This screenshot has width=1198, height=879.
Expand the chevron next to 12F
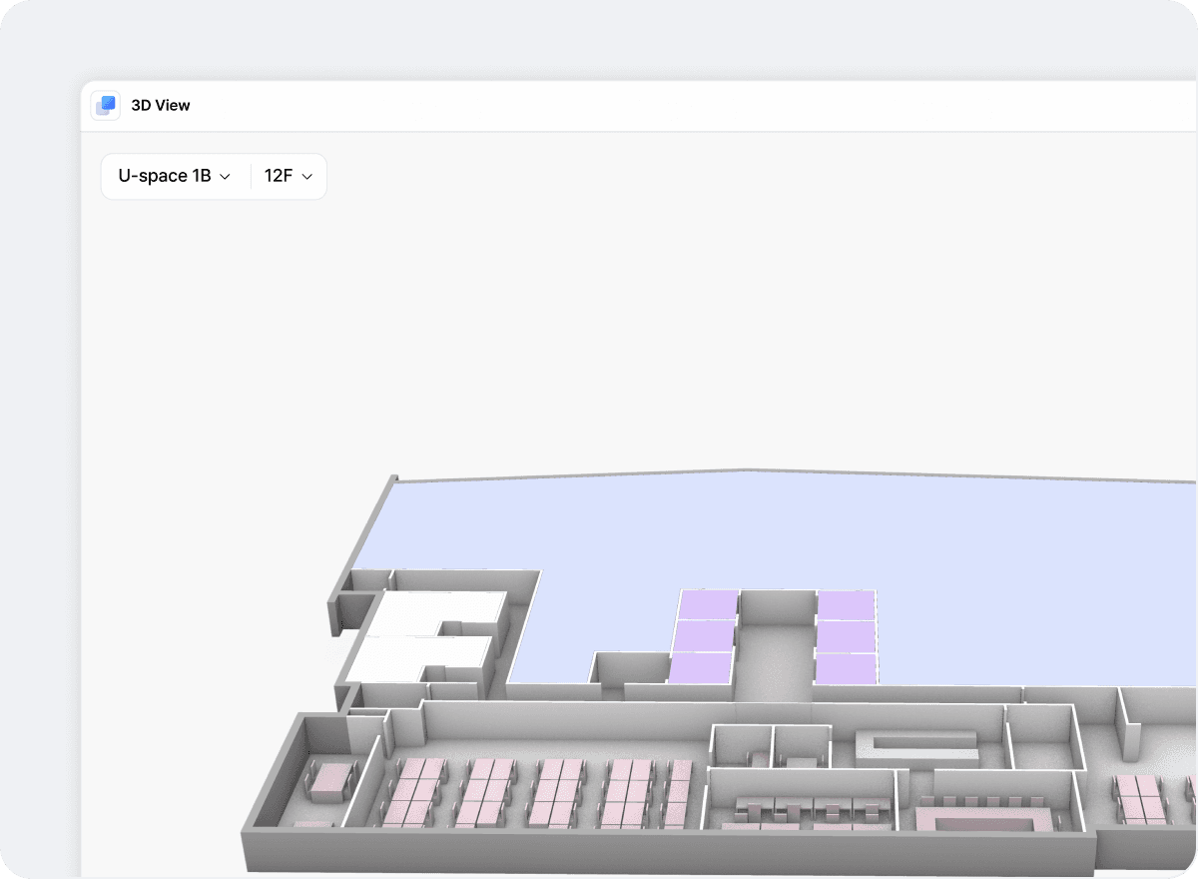(x=307, y=177)
